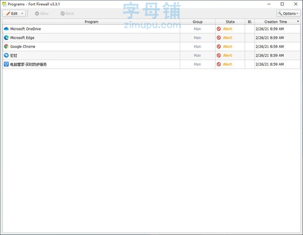Click the Alert state text for Edge

point(227,38)
